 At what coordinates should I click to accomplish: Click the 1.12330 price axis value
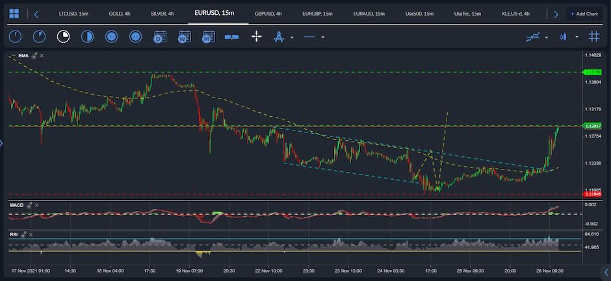(x=593, y=163)
